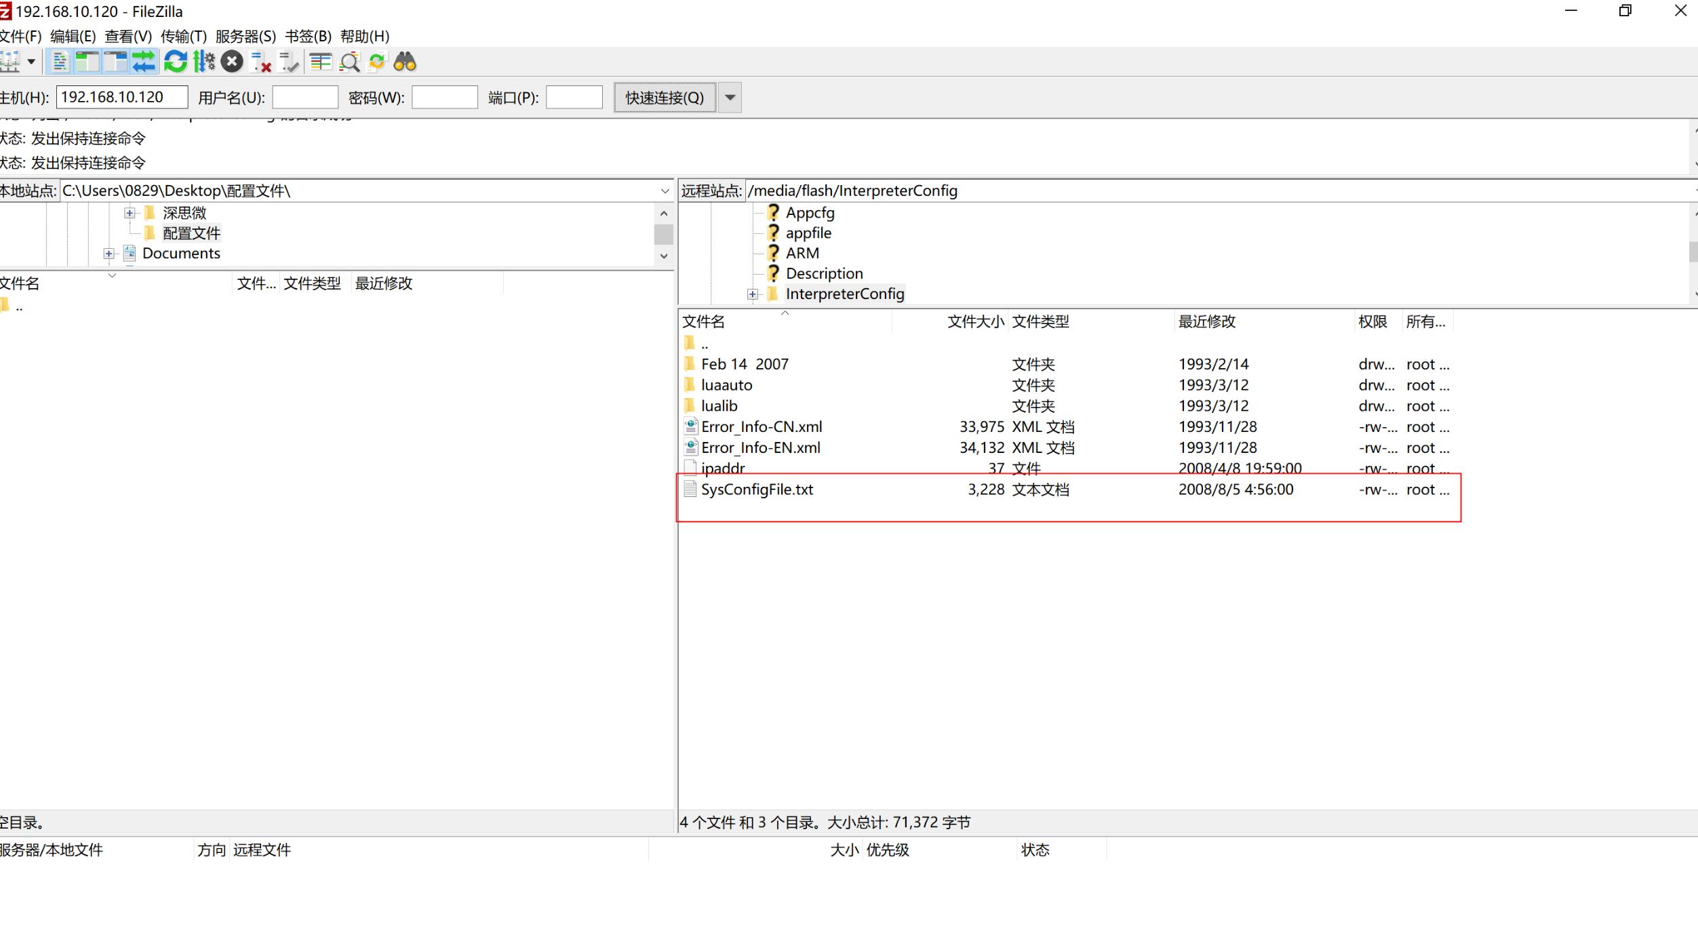
Task: Expand the InterpreterConfig remote folder
Action: (x=752, y=294)
